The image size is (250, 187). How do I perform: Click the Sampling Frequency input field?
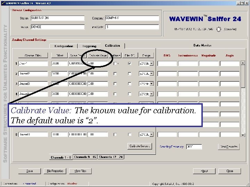click(194, 146)
